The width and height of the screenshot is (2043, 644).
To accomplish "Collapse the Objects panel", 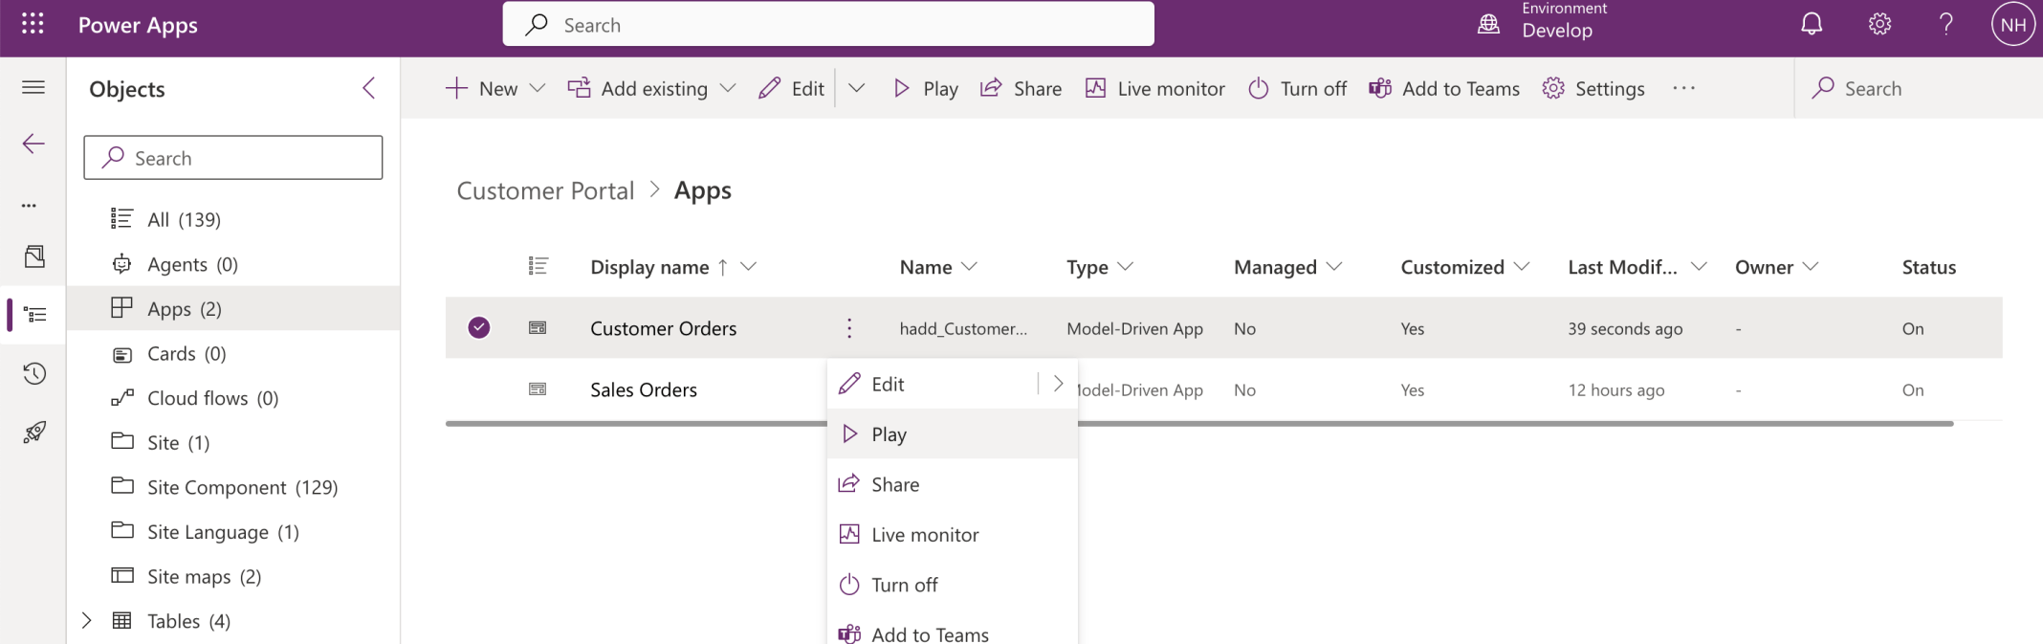I will click(x=369, y=89).
